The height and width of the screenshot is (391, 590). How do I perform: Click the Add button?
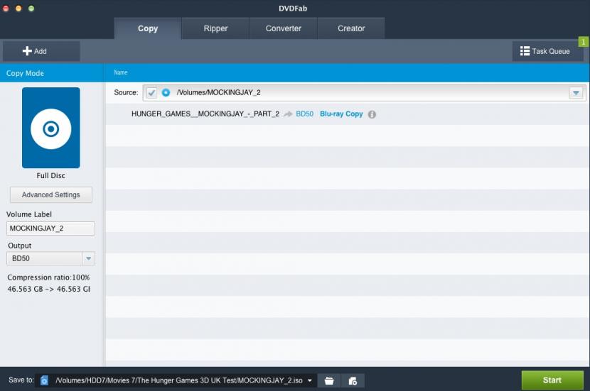pos(35,51)
